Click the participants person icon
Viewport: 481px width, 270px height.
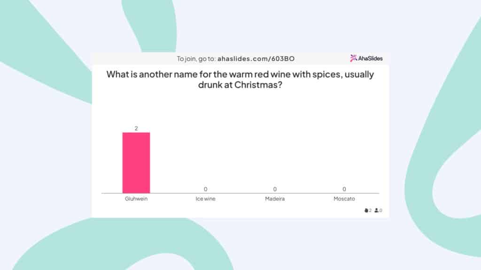coord(376,210)
